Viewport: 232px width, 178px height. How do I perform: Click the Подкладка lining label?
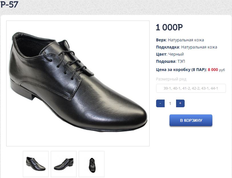point(168,47)
